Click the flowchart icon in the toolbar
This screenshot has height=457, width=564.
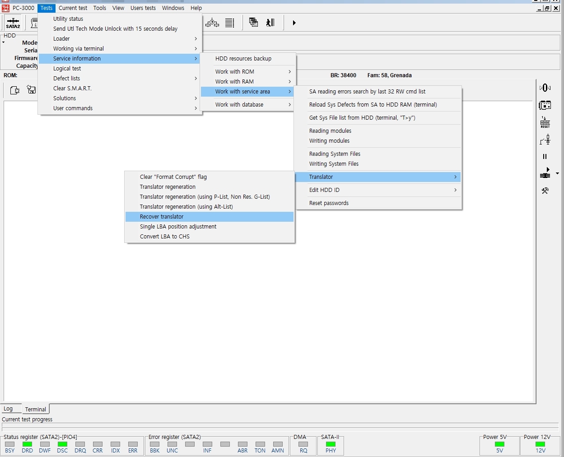tap(212, 23)
